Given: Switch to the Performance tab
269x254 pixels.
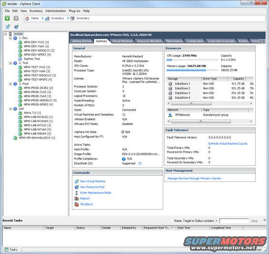Looking at the screenshot, I should [x=174, y=41].
